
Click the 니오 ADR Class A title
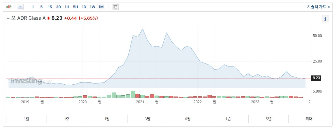(x=26, y=18)
